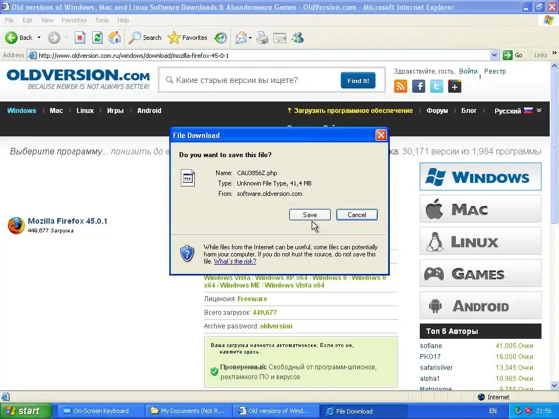Click Cancel in File Download dialog
Screen dimensions: 559x419
[357, 215]
